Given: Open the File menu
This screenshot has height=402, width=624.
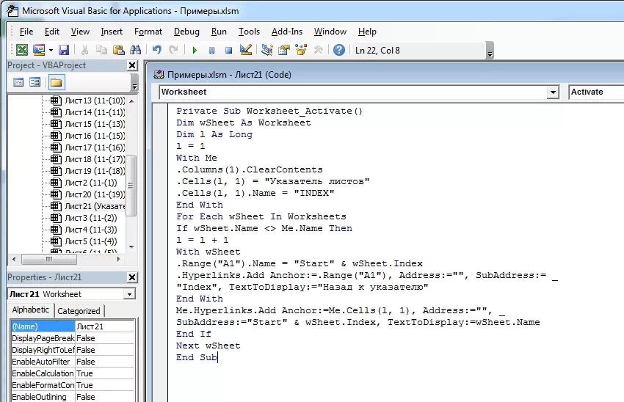Looking at the screenshot, I should (26, 32).
